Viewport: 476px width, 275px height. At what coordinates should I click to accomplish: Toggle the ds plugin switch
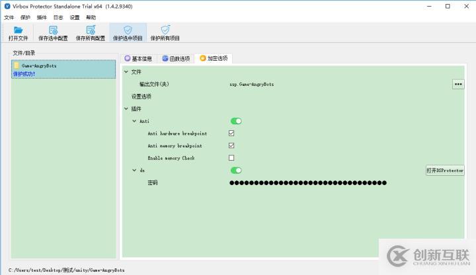[x=236, y=171]
